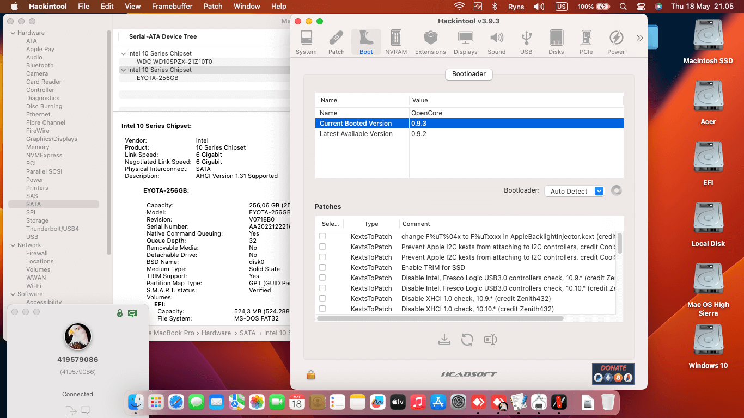Open the USB section in Hackintool
744x418 pixels.
pyautogui.click(x=526, y=42)
